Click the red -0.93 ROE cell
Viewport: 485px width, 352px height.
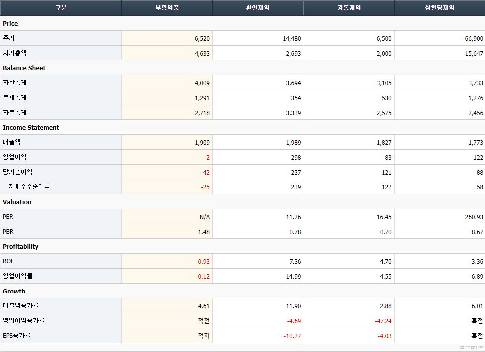167,261
